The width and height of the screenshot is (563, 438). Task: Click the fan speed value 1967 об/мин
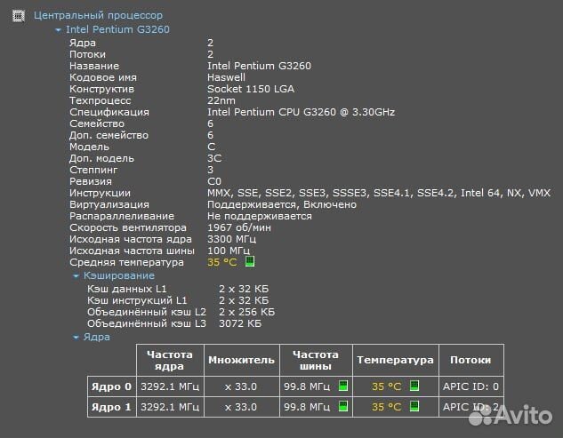pyautogui.click(x=239, y=227)
